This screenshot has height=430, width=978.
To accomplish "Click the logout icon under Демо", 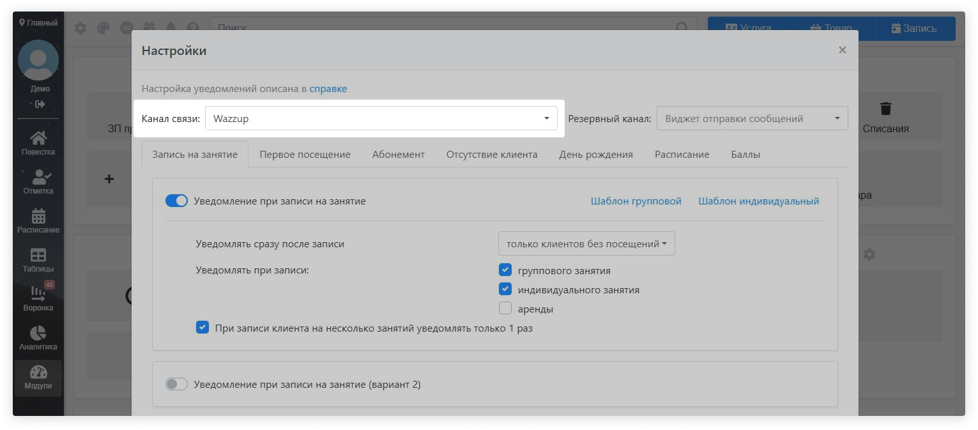I will click(40, 104).
